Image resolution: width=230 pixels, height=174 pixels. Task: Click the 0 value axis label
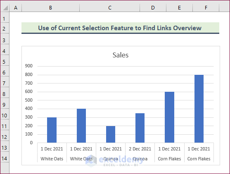coord(31,143)
